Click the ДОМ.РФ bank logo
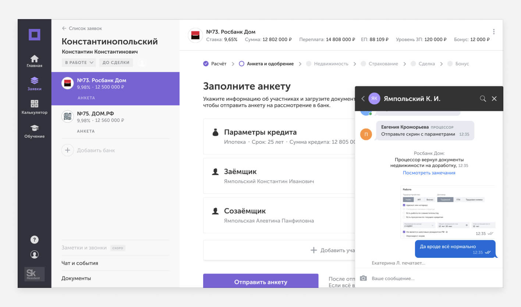 [67, 116]
